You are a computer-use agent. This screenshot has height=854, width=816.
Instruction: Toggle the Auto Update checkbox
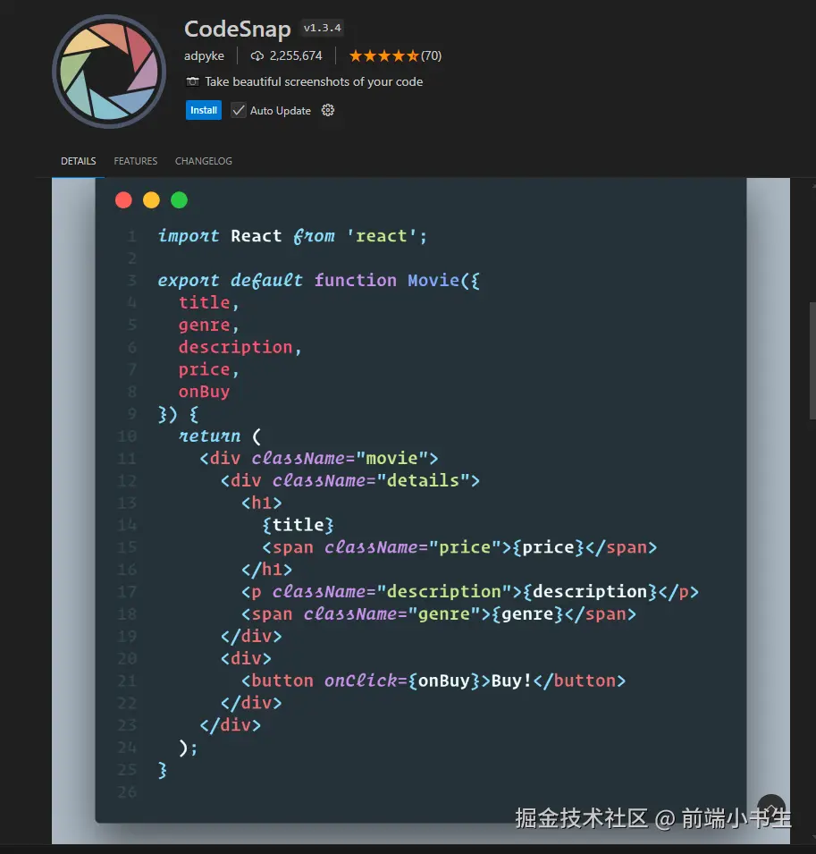click(x=239, y=110)
